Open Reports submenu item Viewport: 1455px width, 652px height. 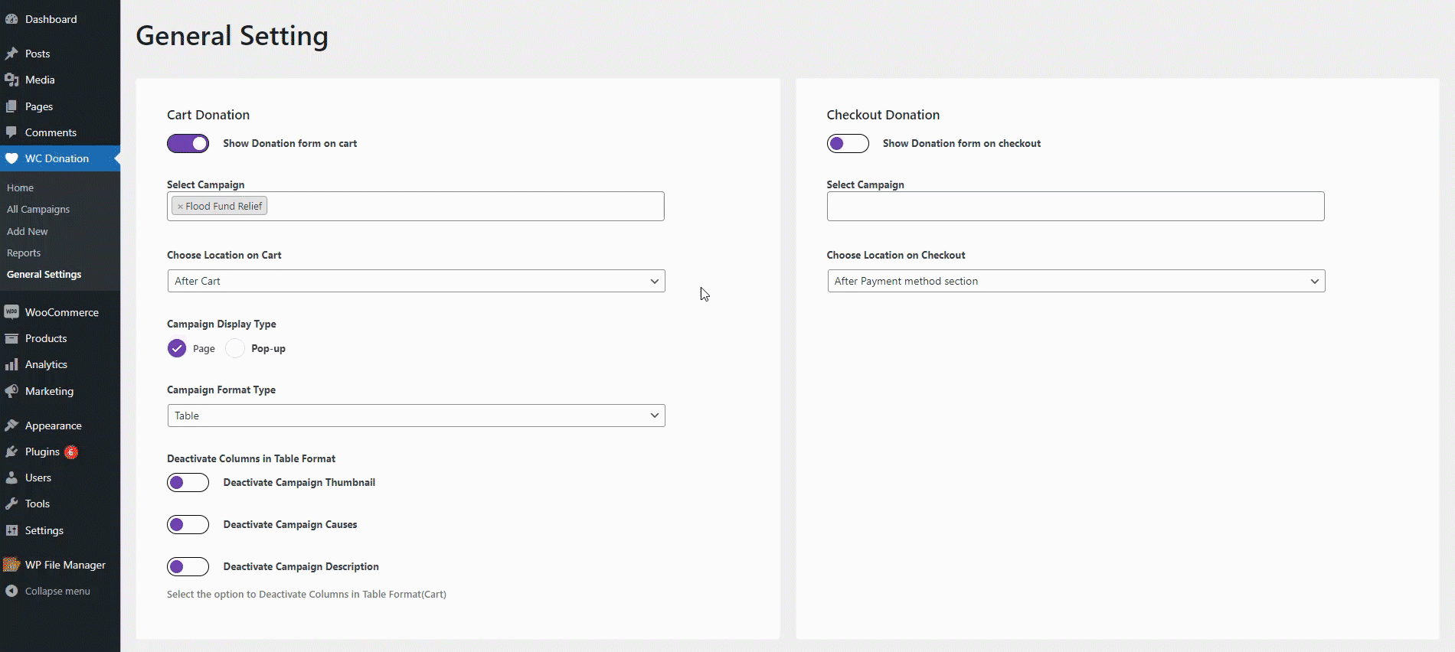[24, 253]
